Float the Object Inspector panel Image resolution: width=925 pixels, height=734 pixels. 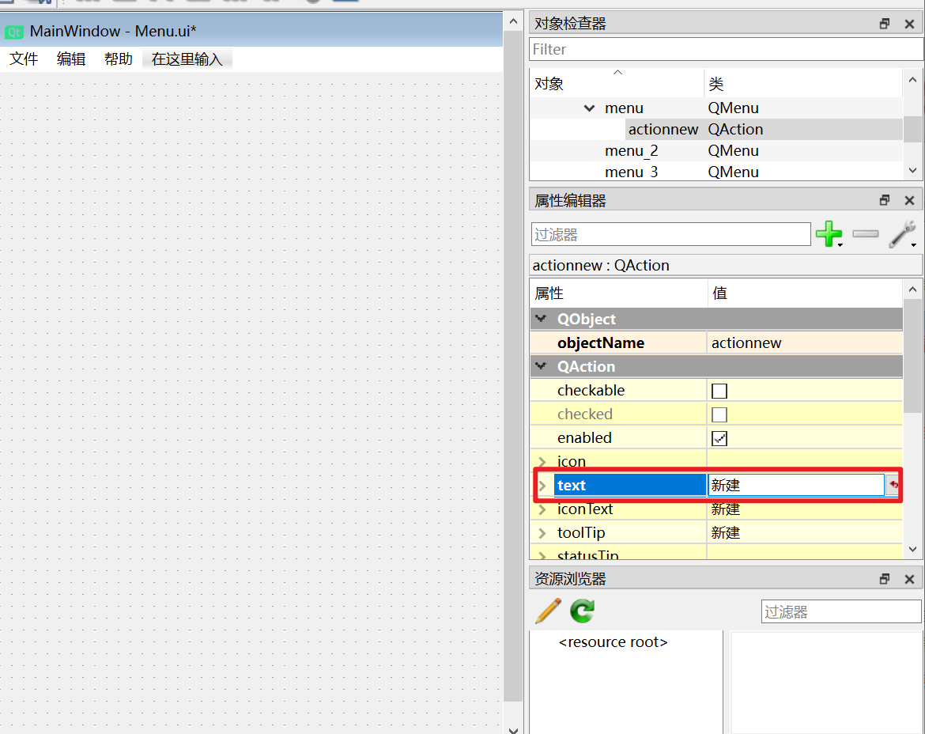tap(885, 24)
